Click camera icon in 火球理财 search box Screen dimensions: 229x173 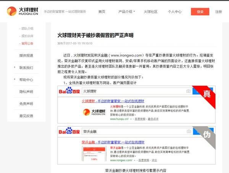click(x=189, y=91)
